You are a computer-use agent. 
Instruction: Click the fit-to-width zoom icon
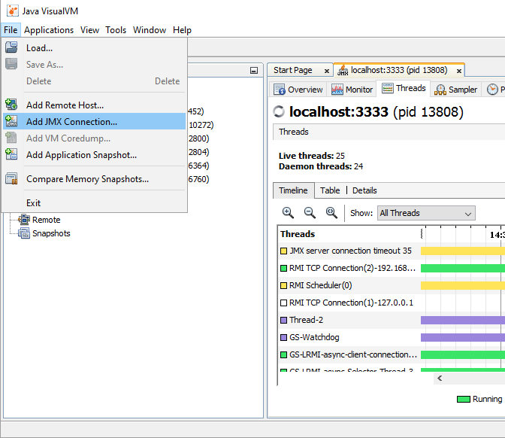pos(331,213)
